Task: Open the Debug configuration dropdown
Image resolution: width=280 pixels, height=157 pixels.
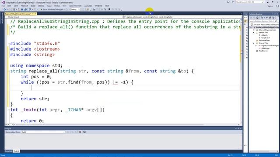Action: click(75, 10)
